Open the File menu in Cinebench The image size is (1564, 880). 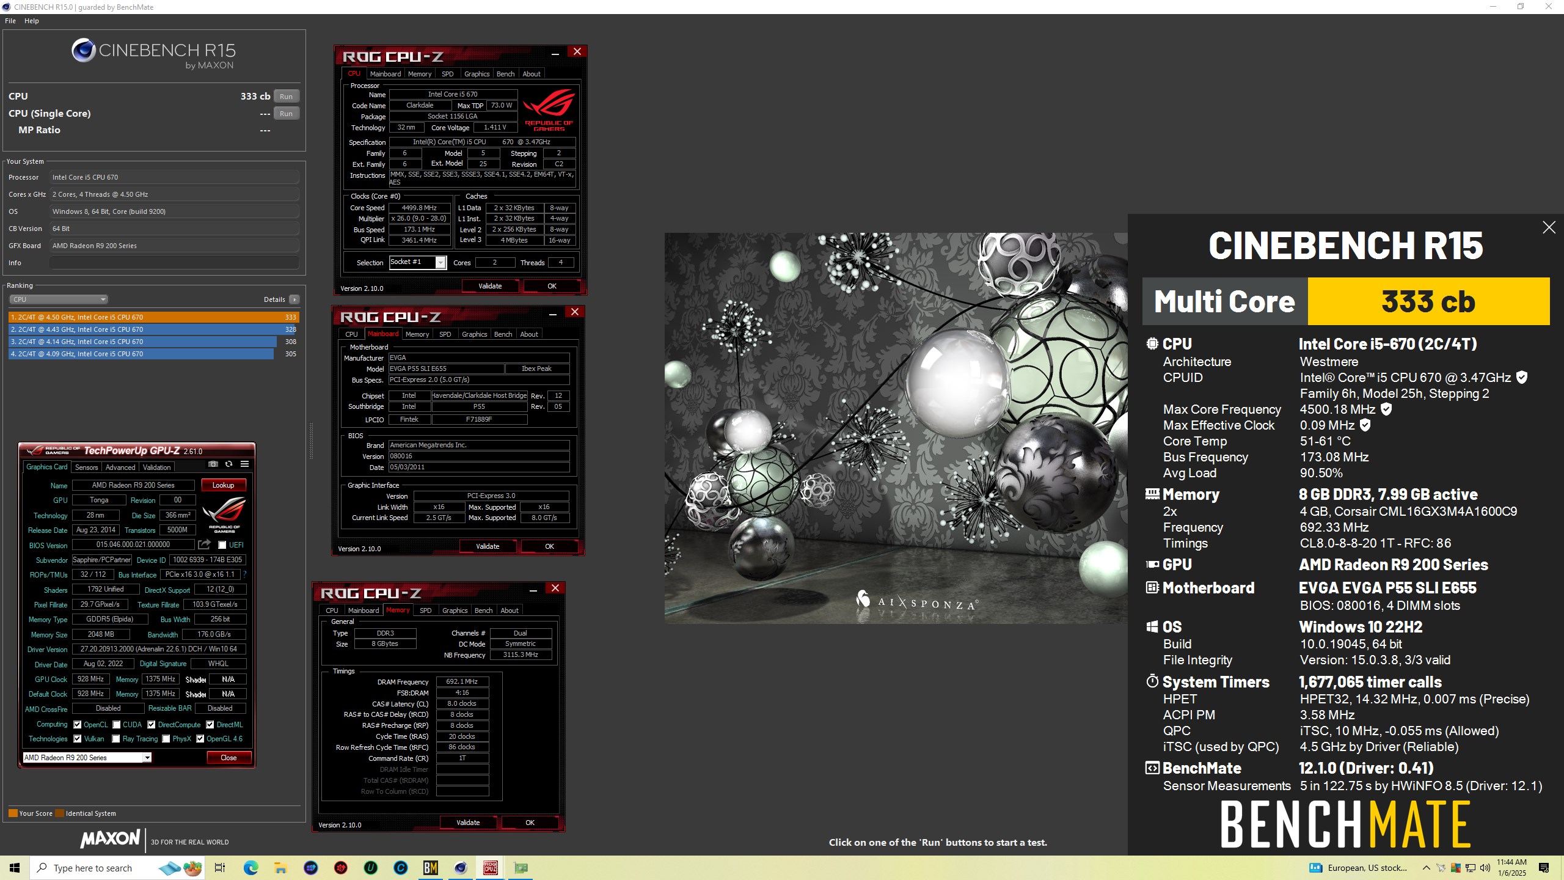tap(10, 21)
